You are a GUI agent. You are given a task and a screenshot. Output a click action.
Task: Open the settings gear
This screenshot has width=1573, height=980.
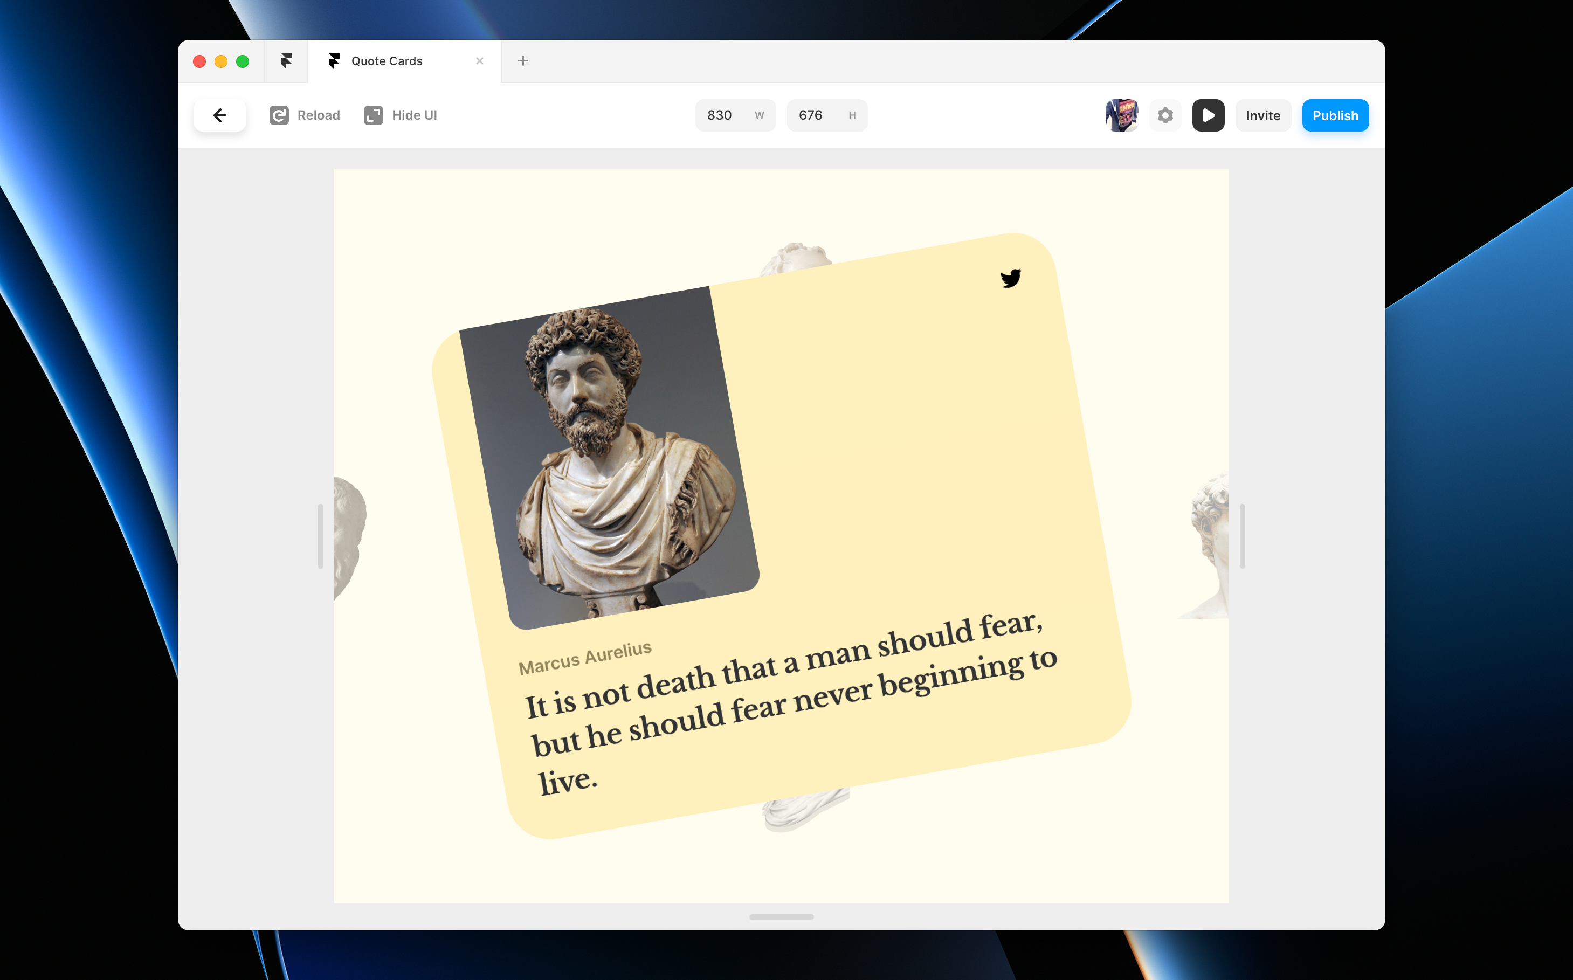1165,115
